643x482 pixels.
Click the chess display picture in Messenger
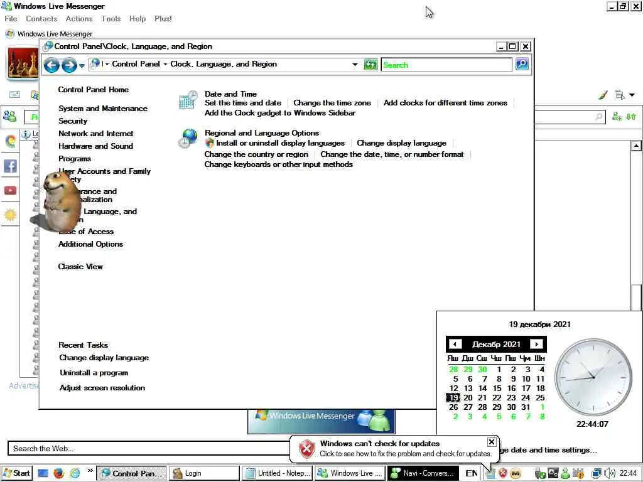pyautogui.click(x=23, y=62)
